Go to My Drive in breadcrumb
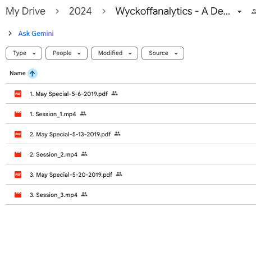The height and width of the screenshot is (257, 256). click(x=26, y=11)
